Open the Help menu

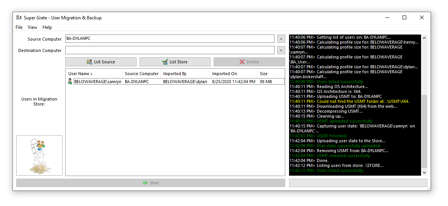click(47, 27)
